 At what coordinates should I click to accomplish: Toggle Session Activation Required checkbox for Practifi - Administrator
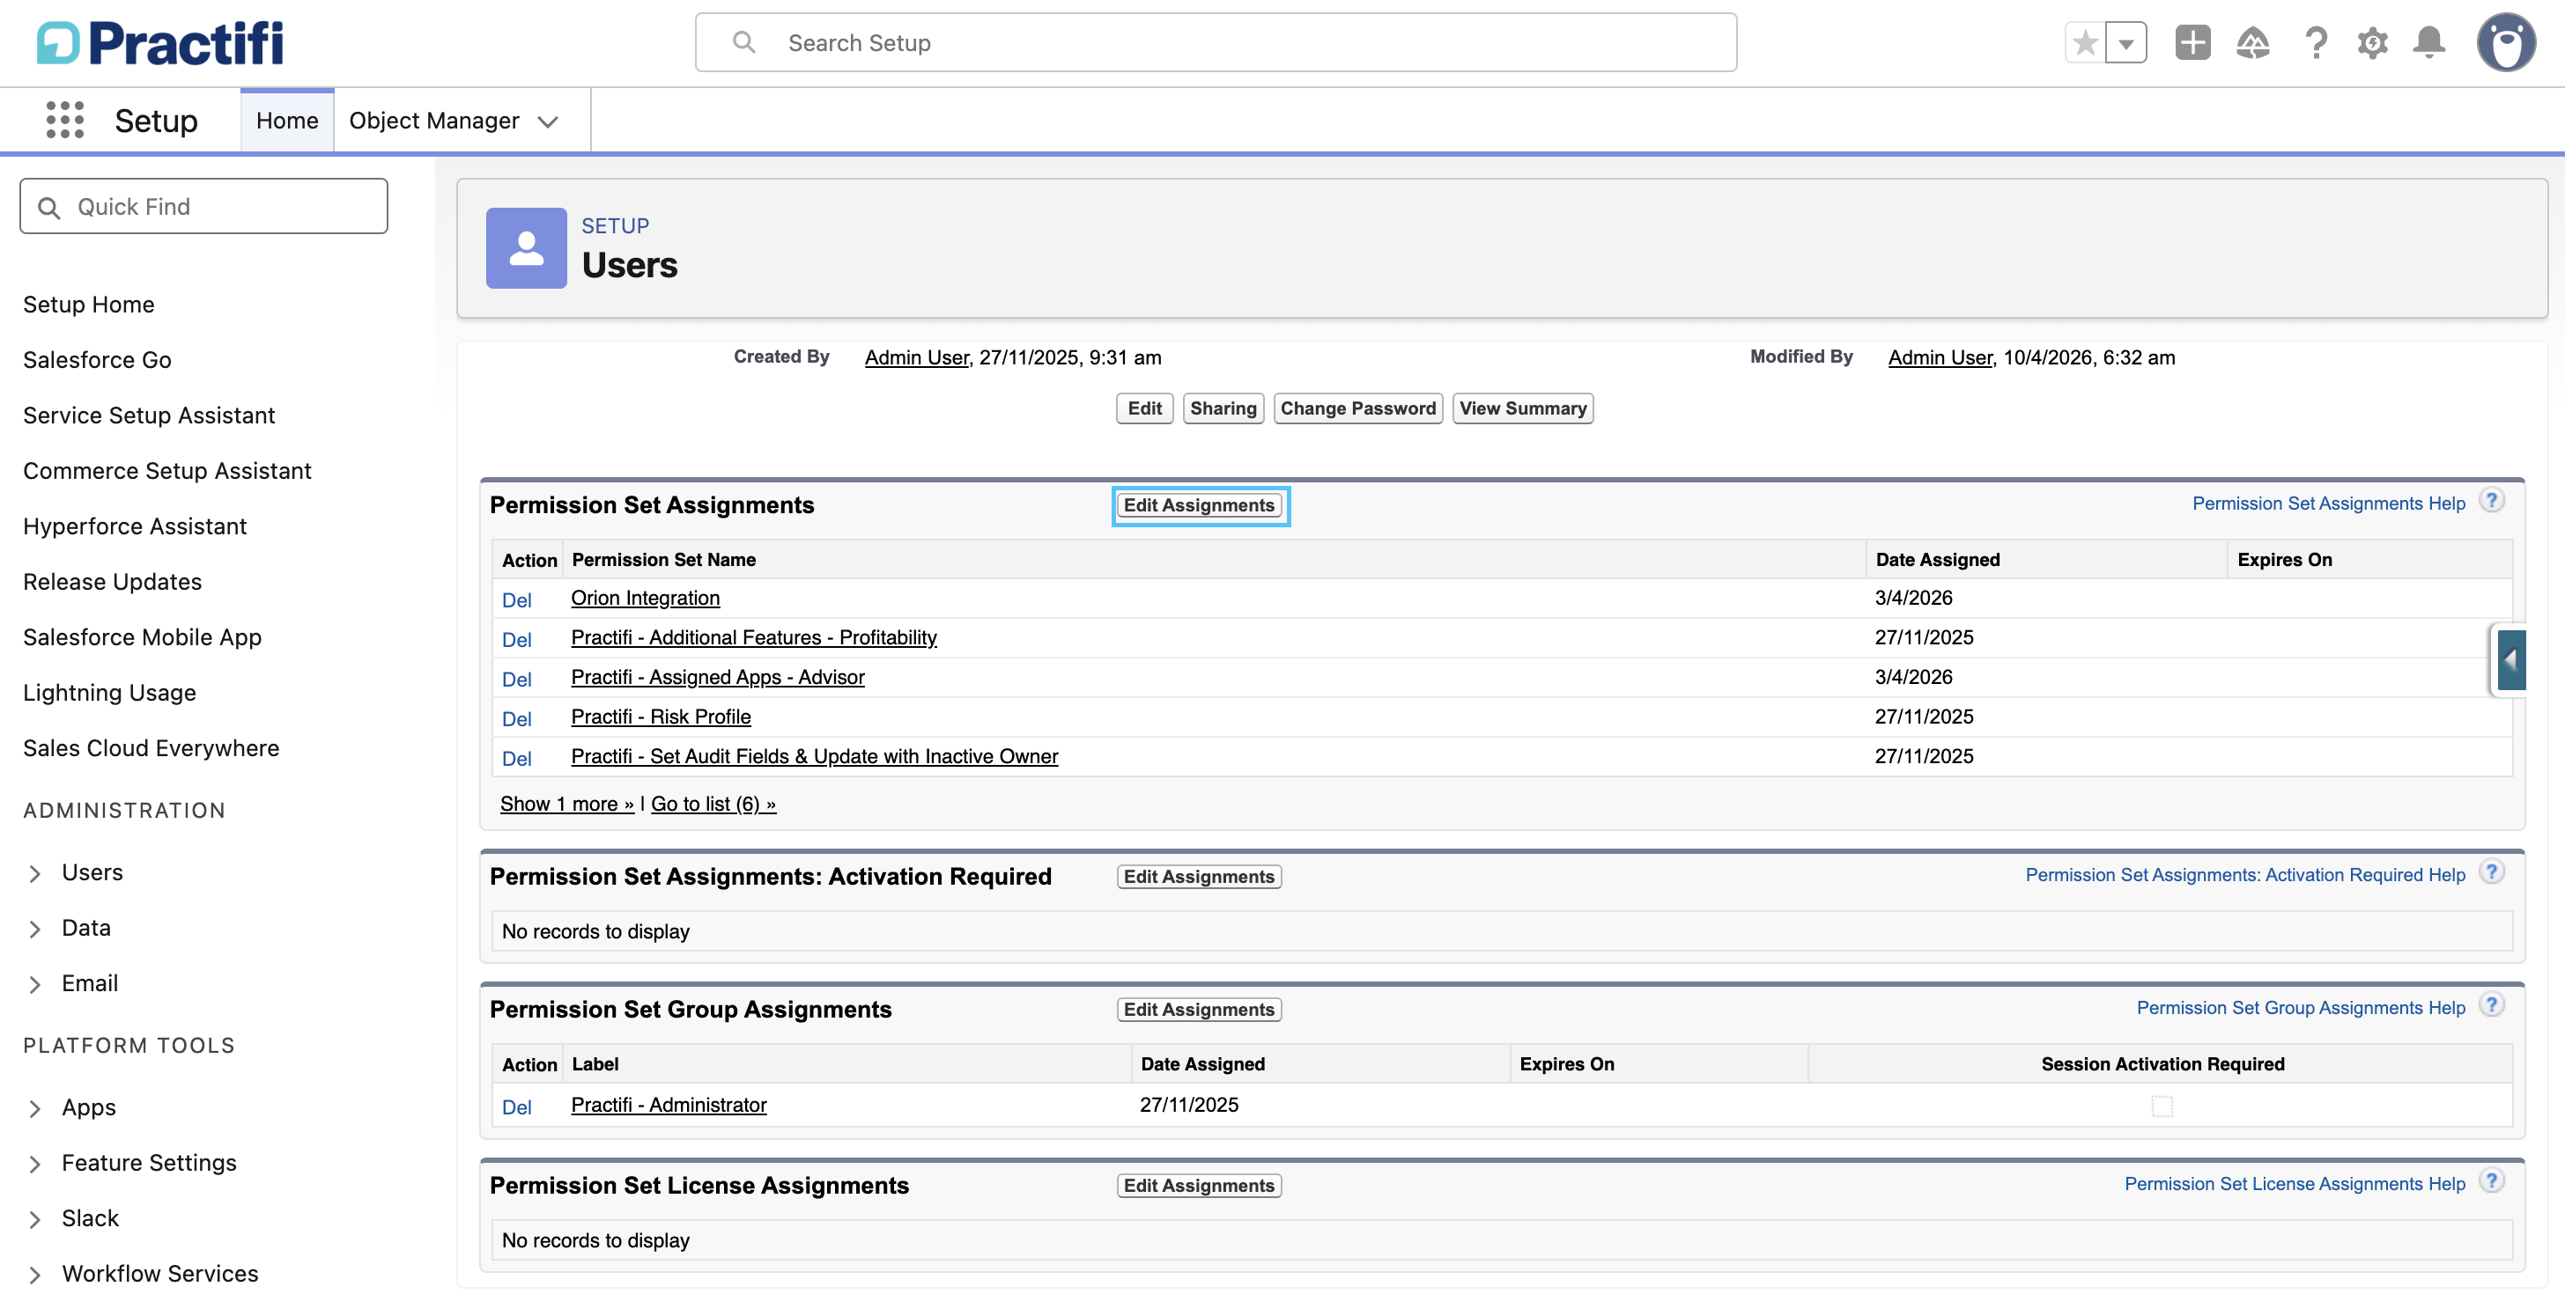[2162, 1106]
